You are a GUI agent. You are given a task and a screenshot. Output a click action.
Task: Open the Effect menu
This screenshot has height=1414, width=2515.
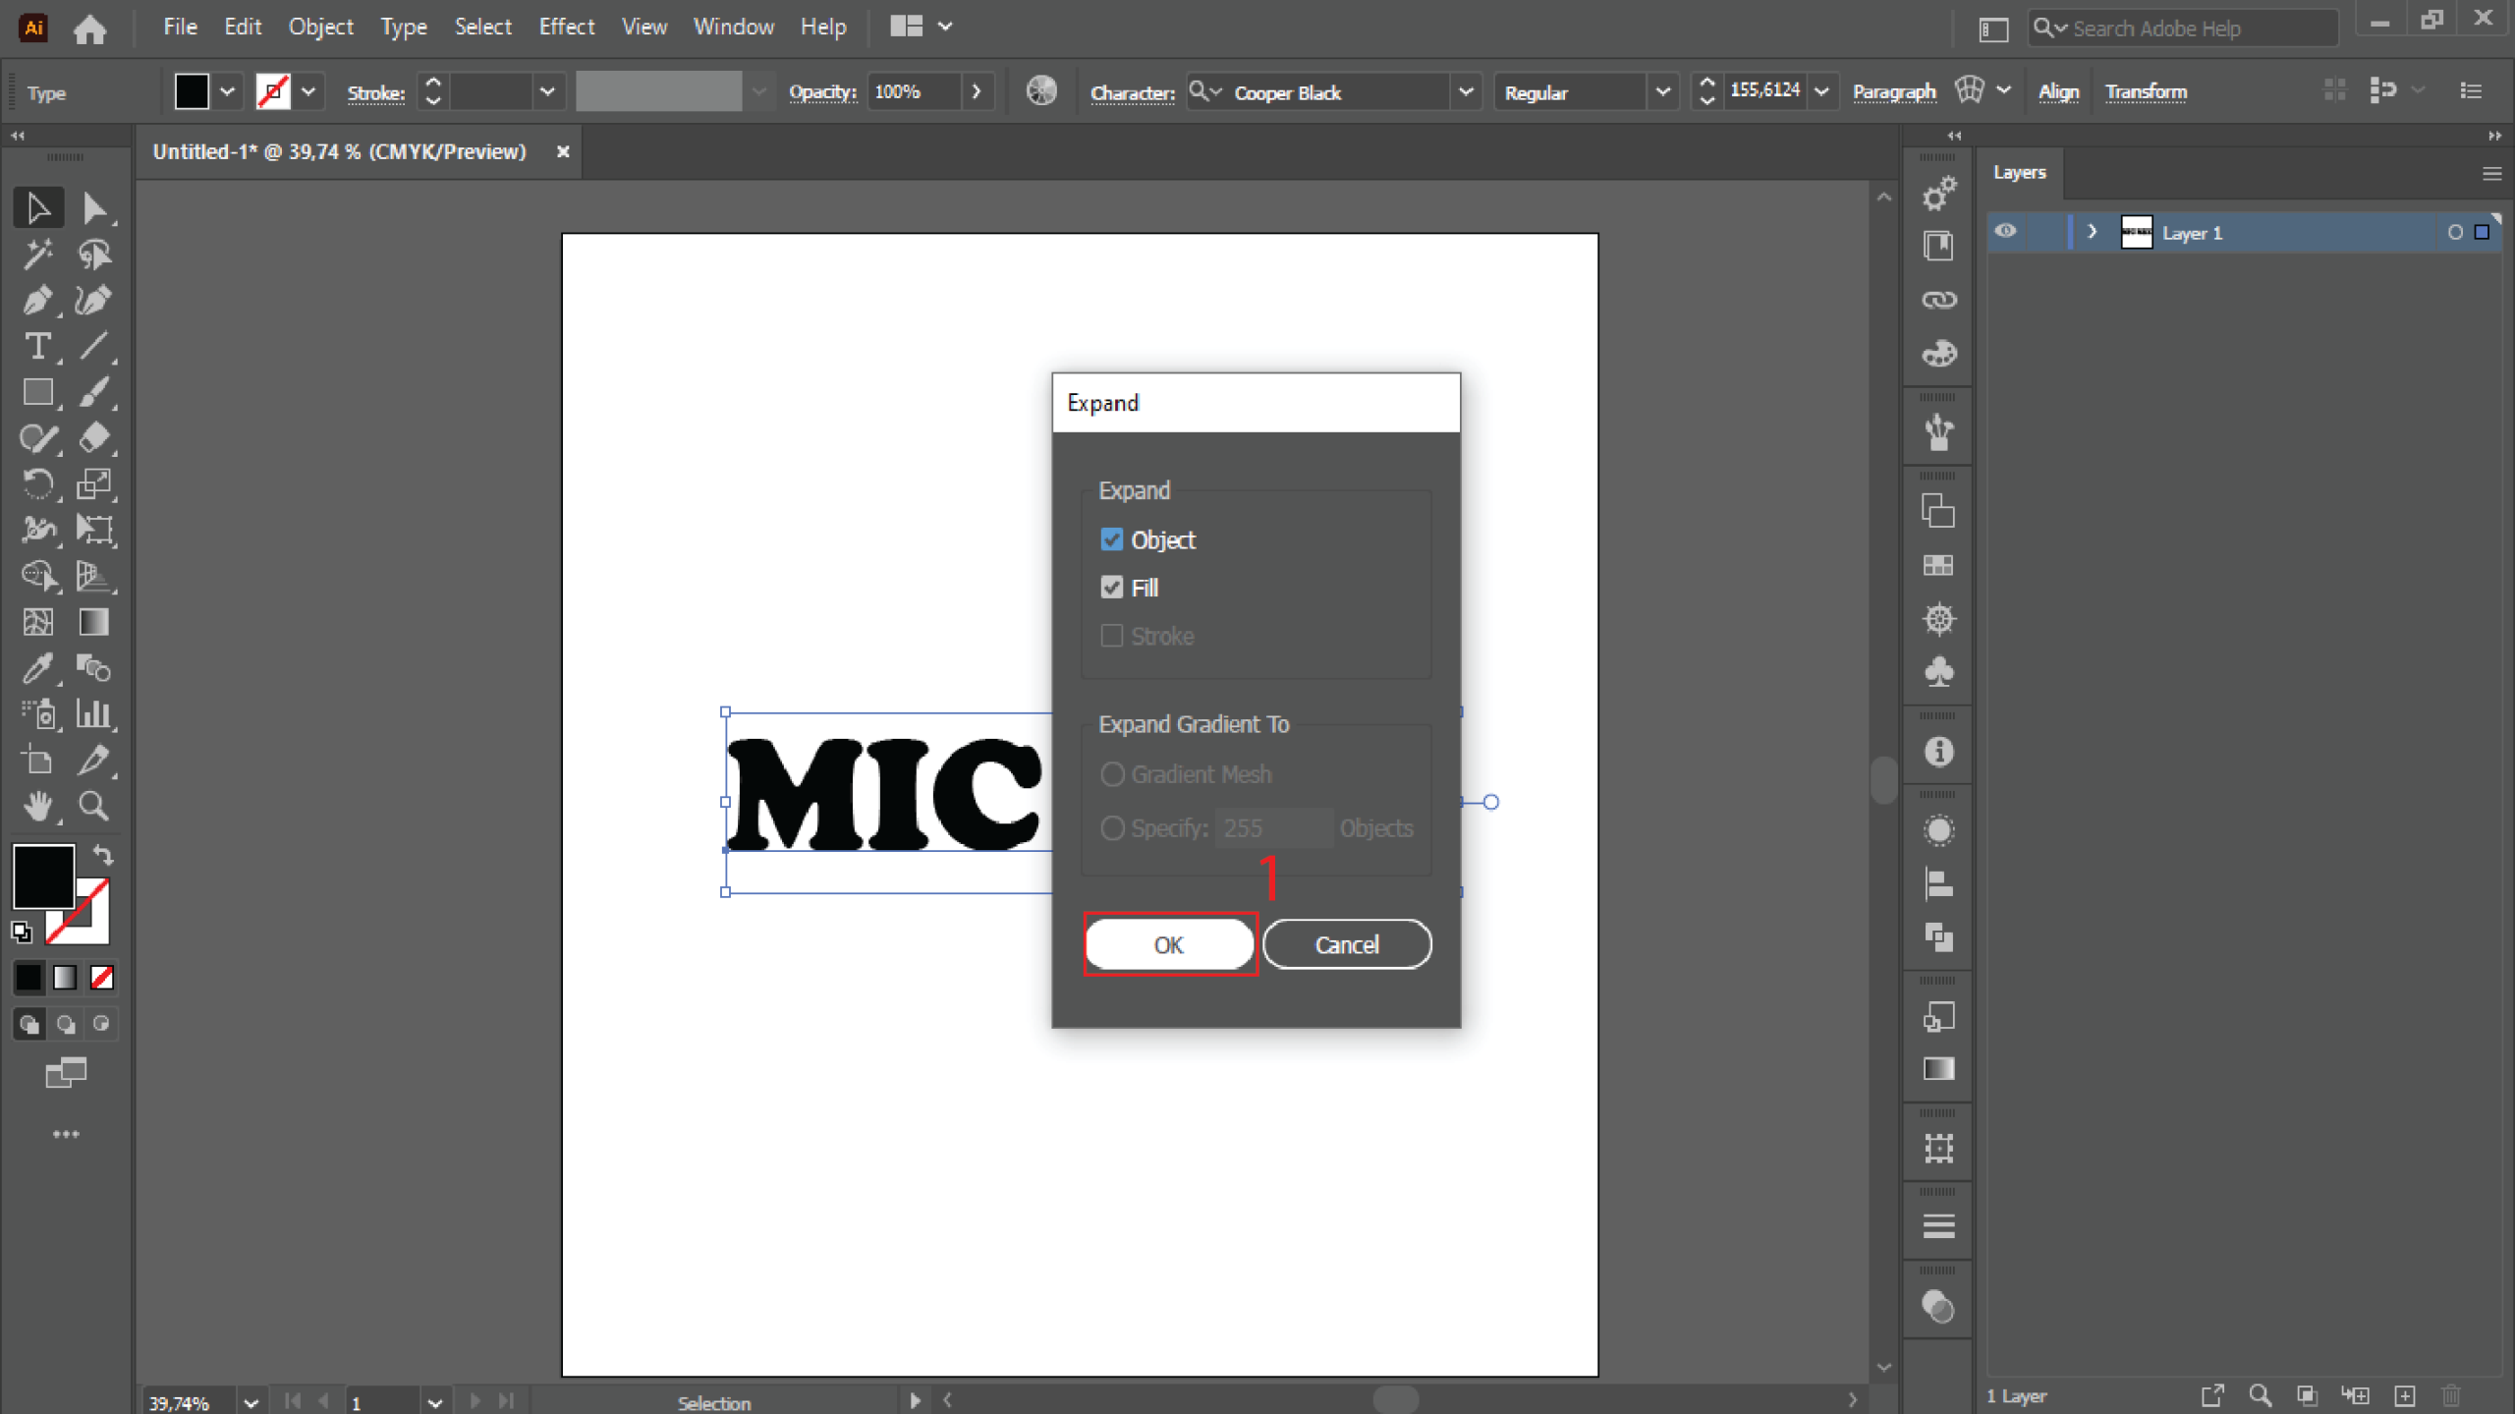[566, 27]
